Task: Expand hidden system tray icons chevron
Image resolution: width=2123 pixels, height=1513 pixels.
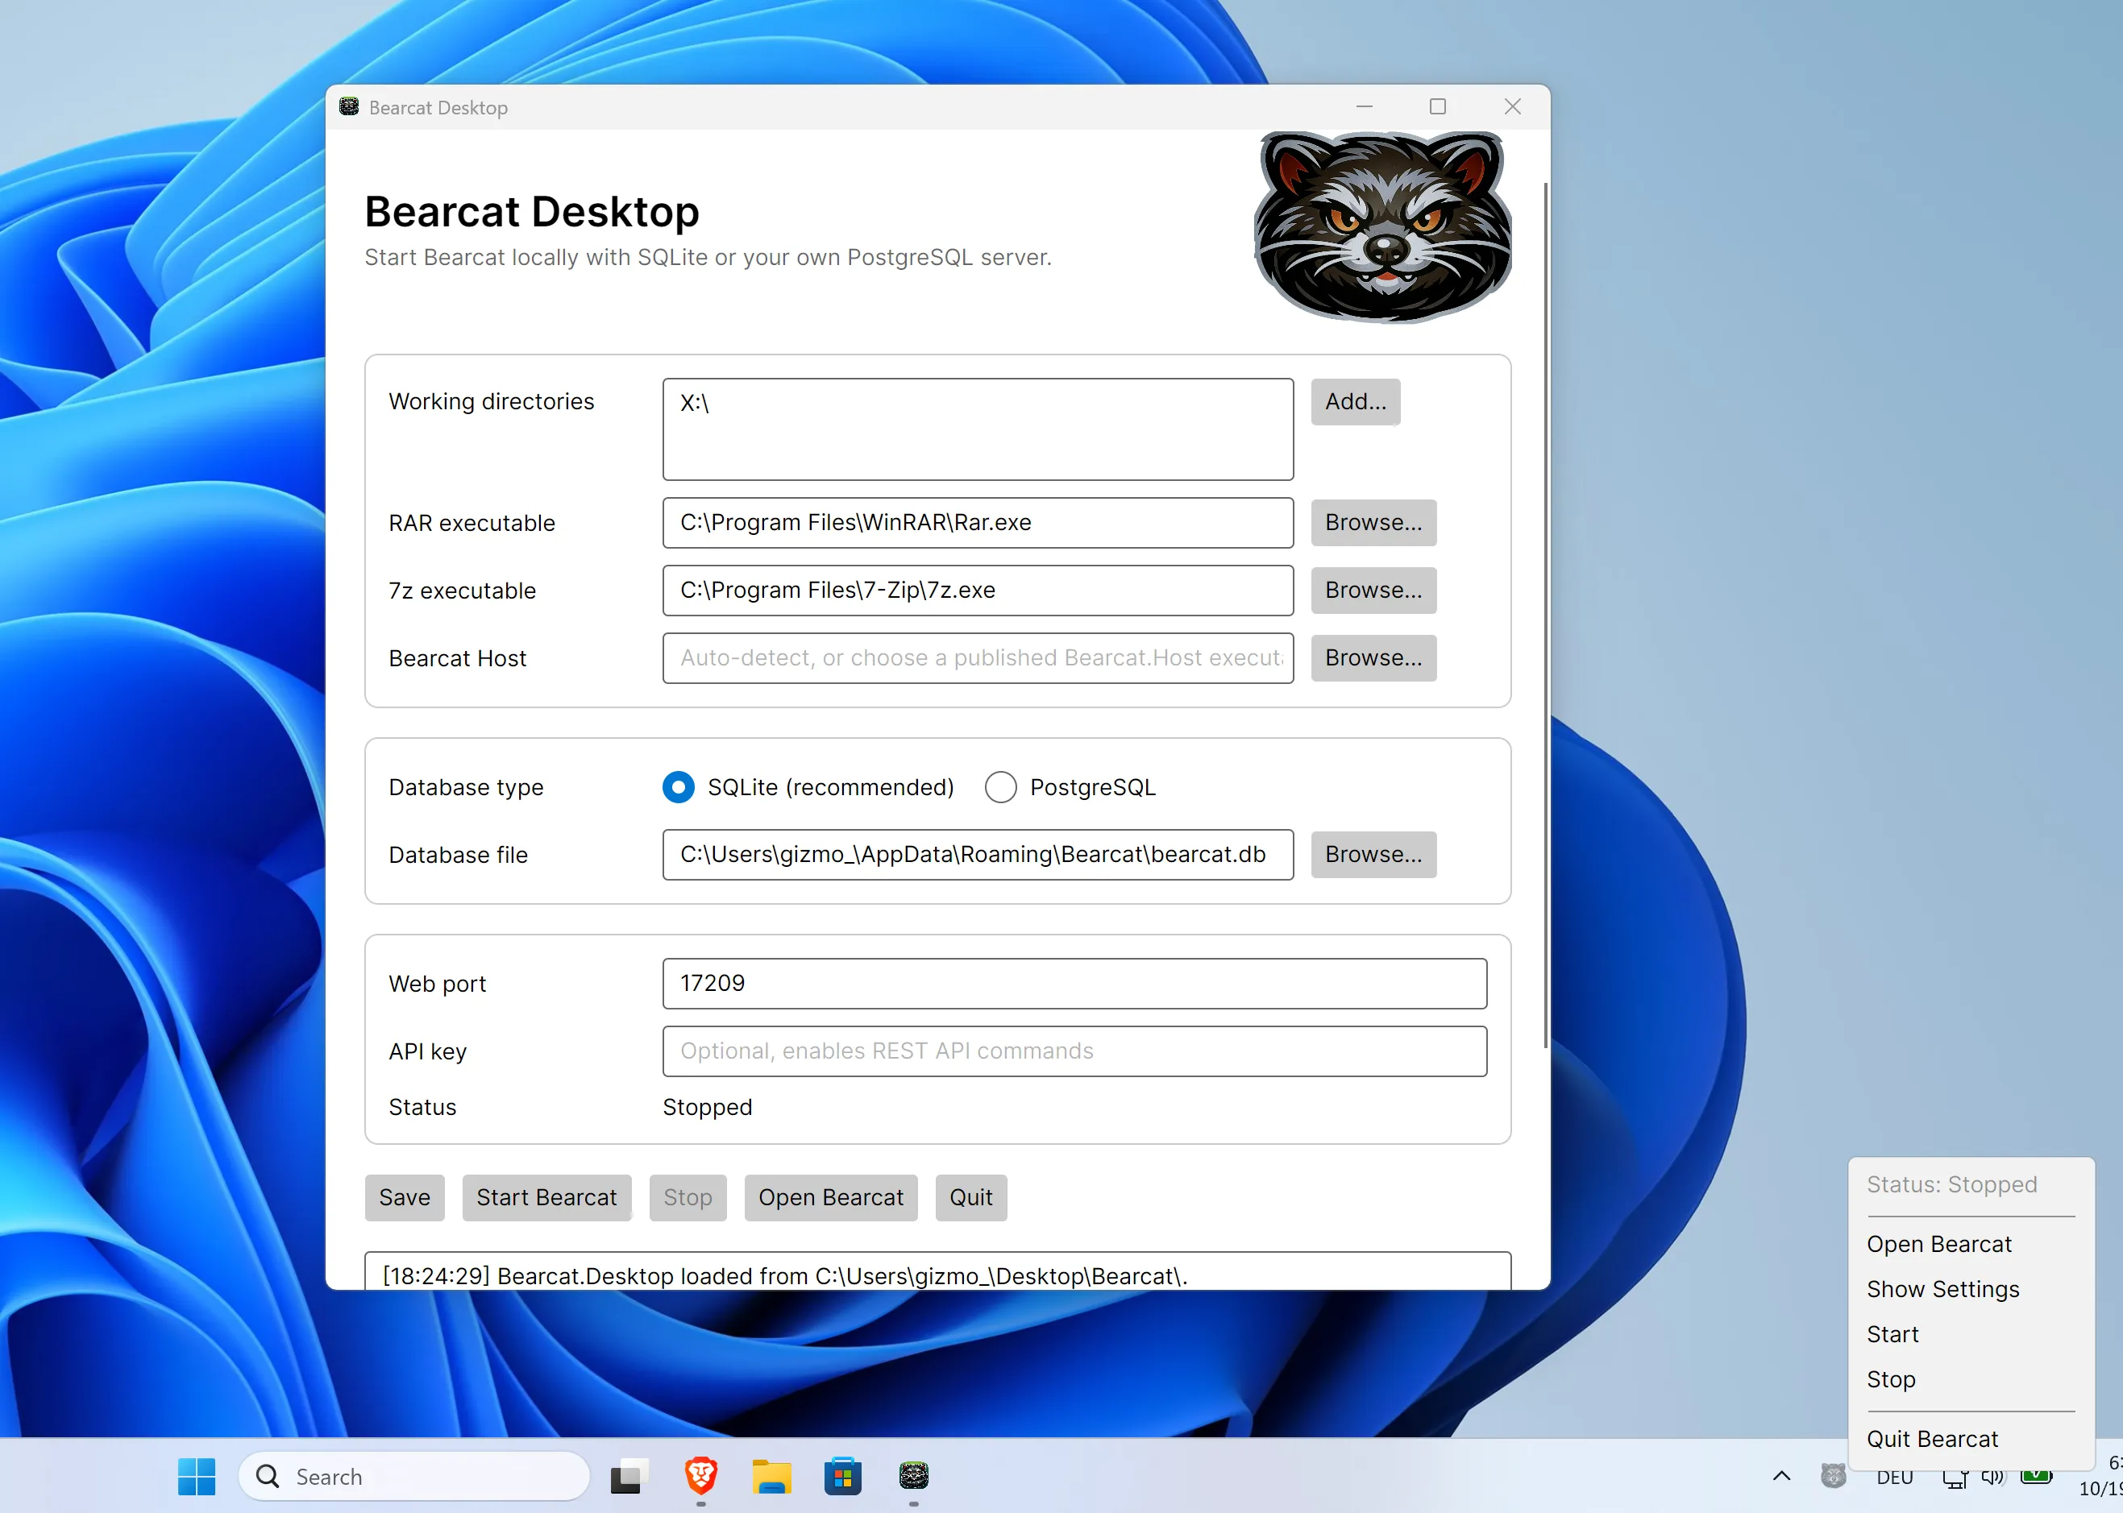Action: [x=1781, y=1476]
